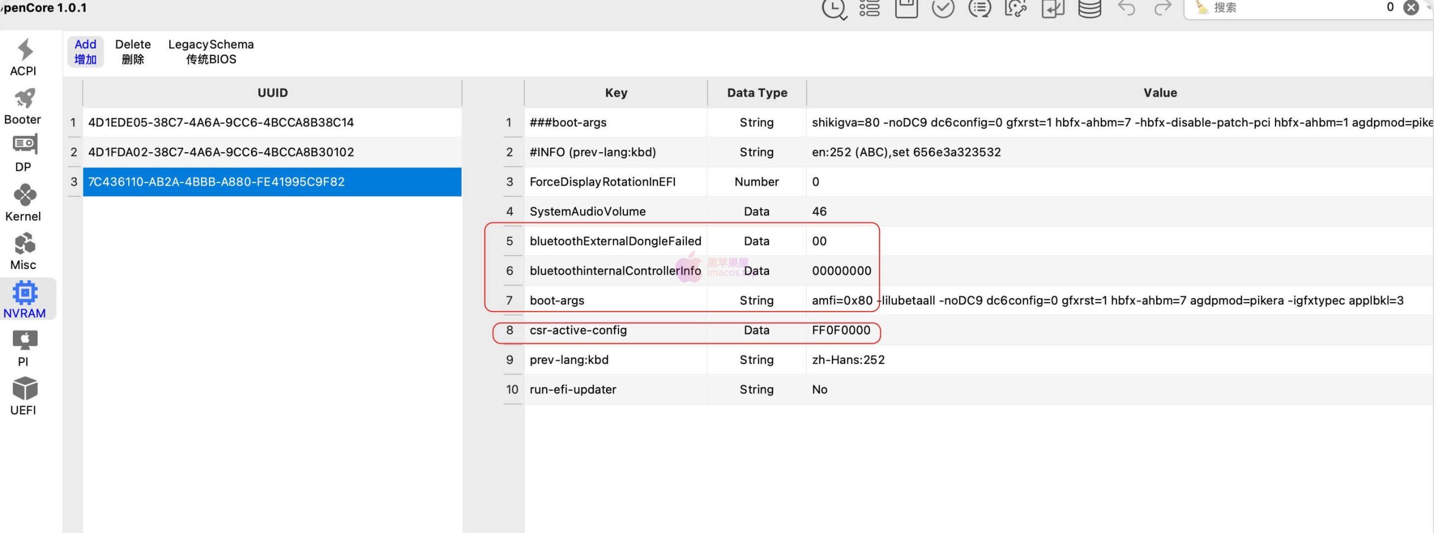Select the #INFO (prev-lang:kbd) key cell
1434x533 pixels.
coord(616,152)
